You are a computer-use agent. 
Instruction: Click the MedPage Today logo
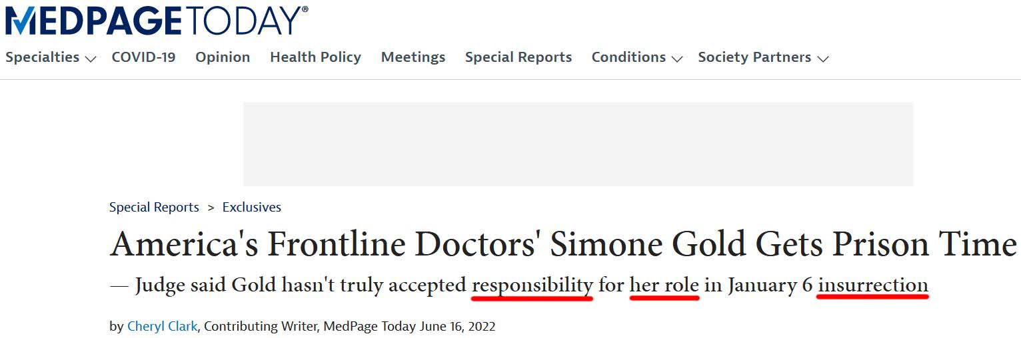pos(157,20)
